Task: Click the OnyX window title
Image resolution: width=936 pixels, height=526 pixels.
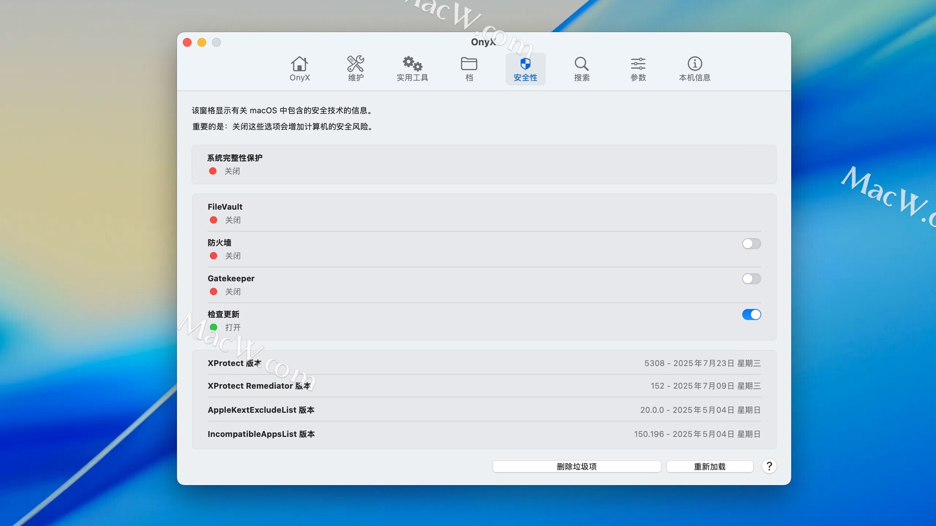Action: pyautogui.click(x=483, y=42)
